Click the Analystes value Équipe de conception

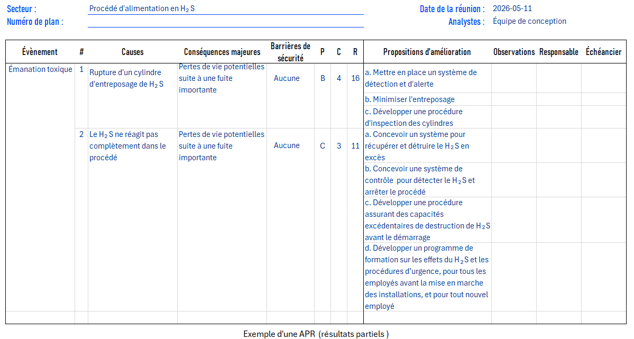tap(529, 22)
